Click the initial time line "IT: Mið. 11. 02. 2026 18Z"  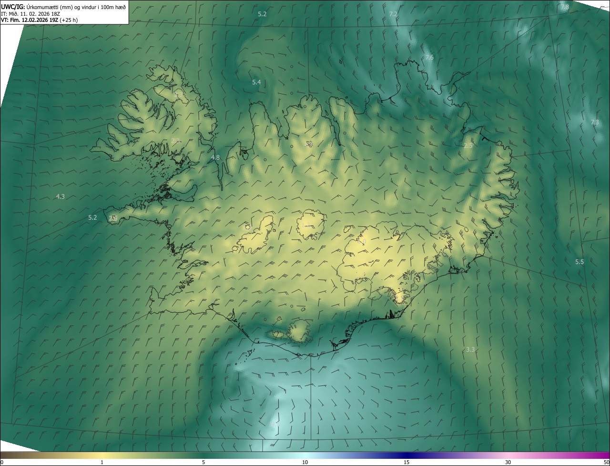point(30,13)
